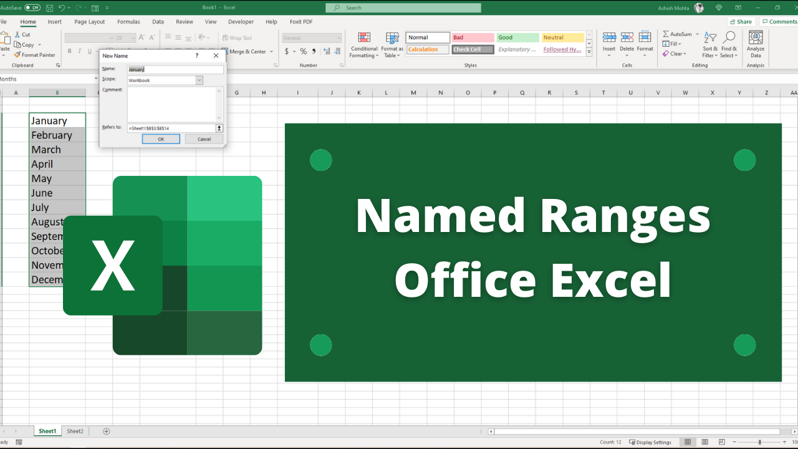Apply Percent Style format

click(303, 52)
